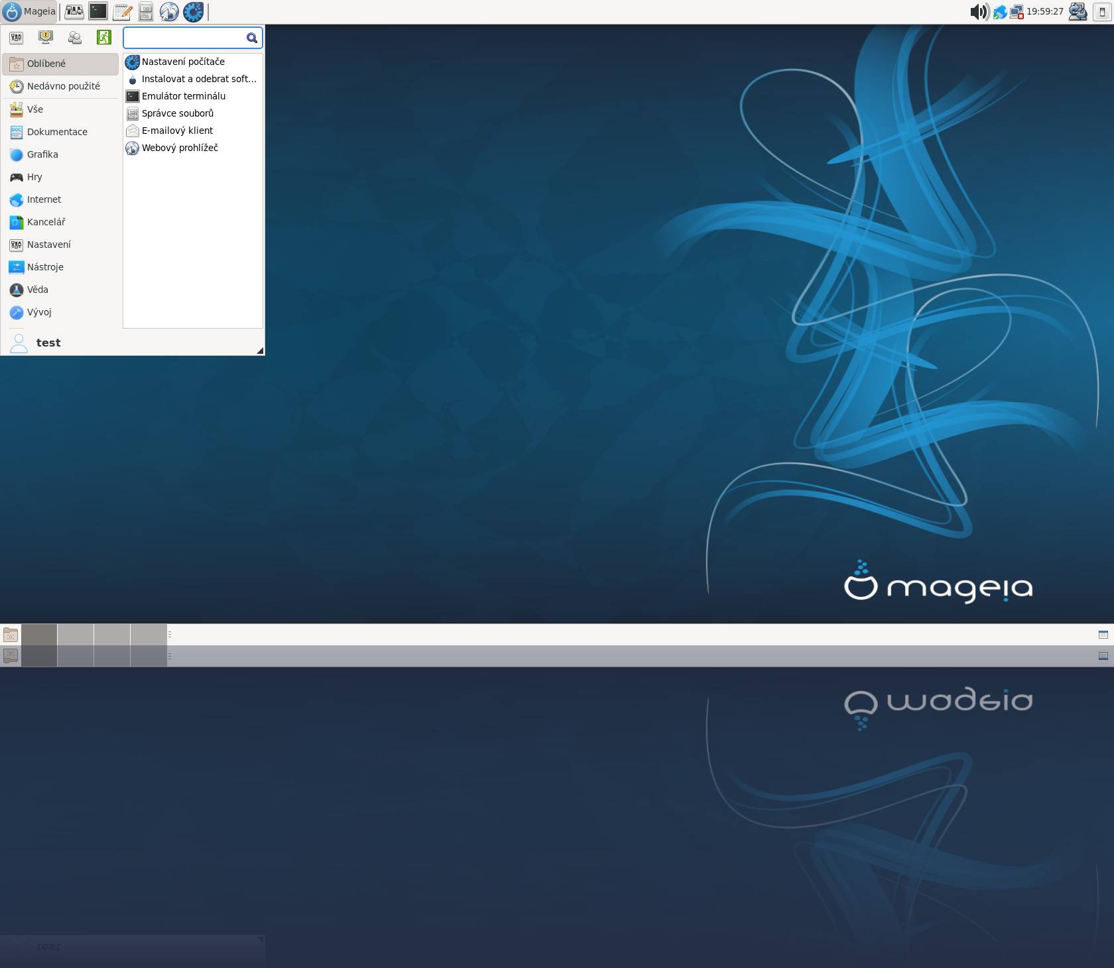Viewport: 1114px width, 968px height.
Task: Launch the terminal from the top panel
Action: 98,11
